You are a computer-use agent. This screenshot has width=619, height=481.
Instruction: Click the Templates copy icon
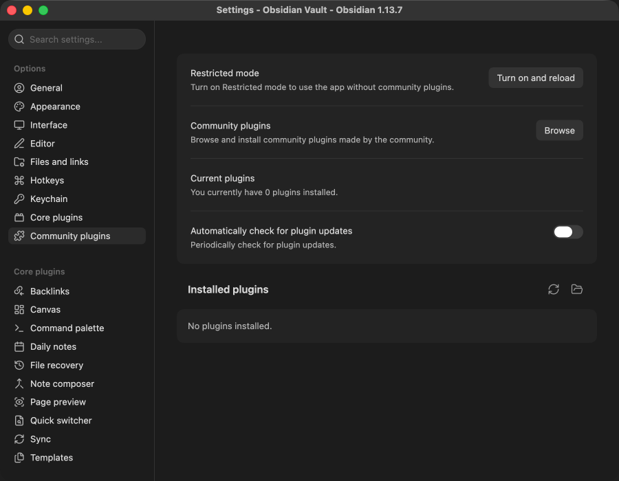(19, 458)
